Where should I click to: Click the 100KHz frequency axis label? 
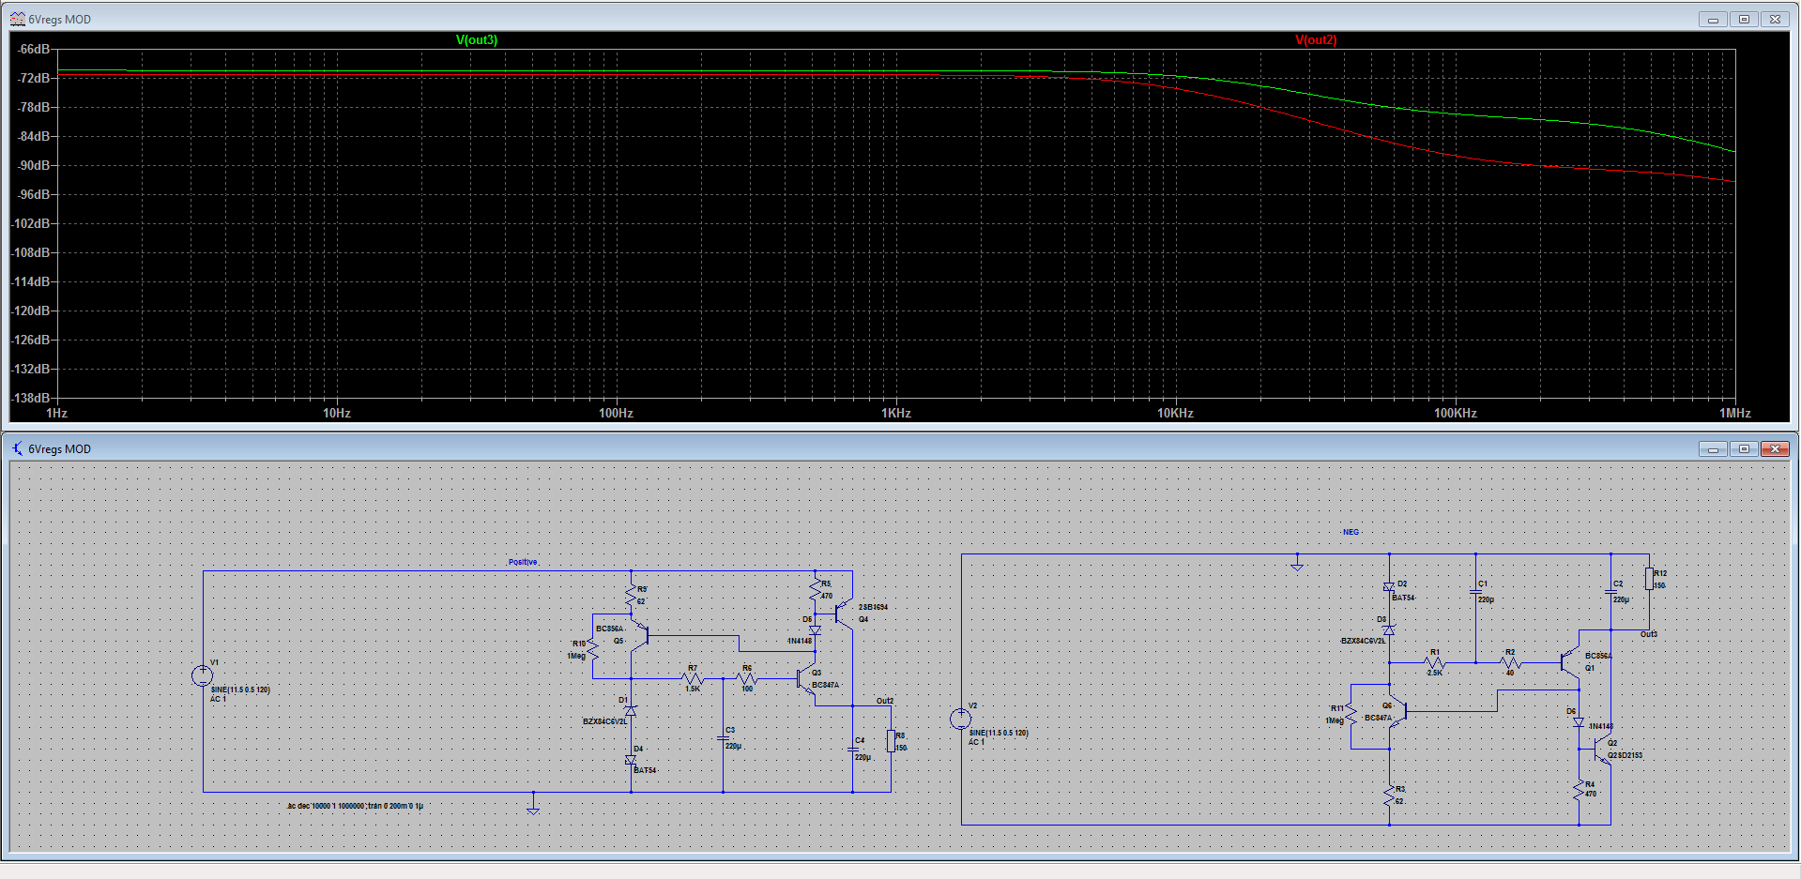1456,413
